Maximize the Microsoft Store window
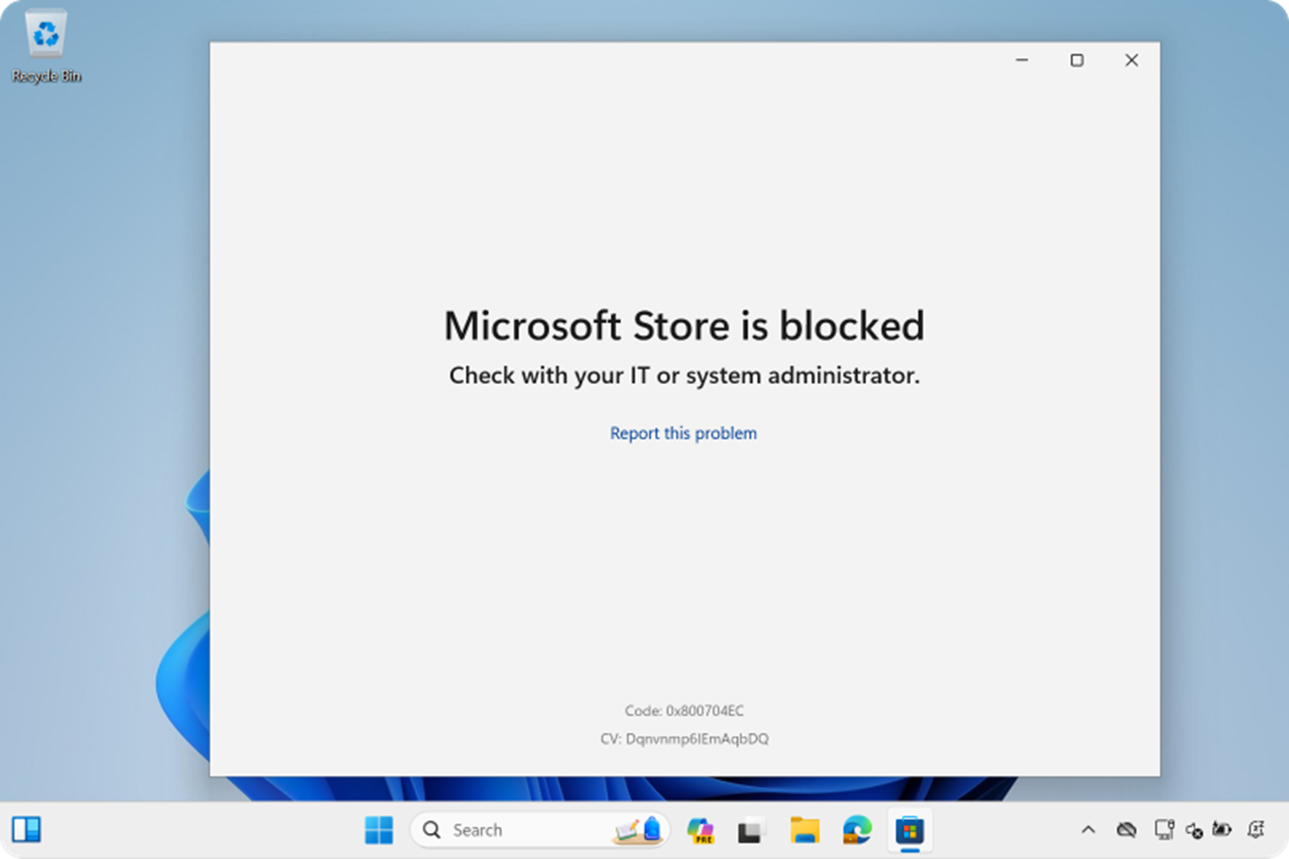The image size is (1289, 859). (x=1077, y=60)
